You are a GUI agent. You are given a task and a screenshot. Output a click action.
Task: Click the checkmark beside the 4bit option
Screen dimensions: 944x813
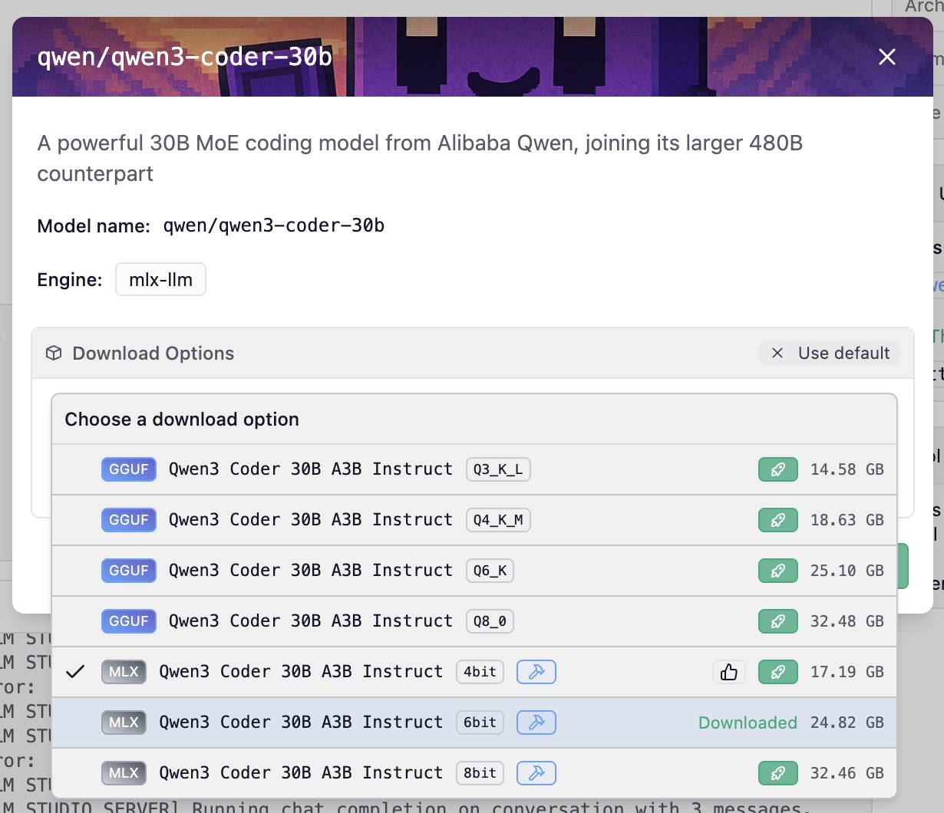click(x=76, y=671)
